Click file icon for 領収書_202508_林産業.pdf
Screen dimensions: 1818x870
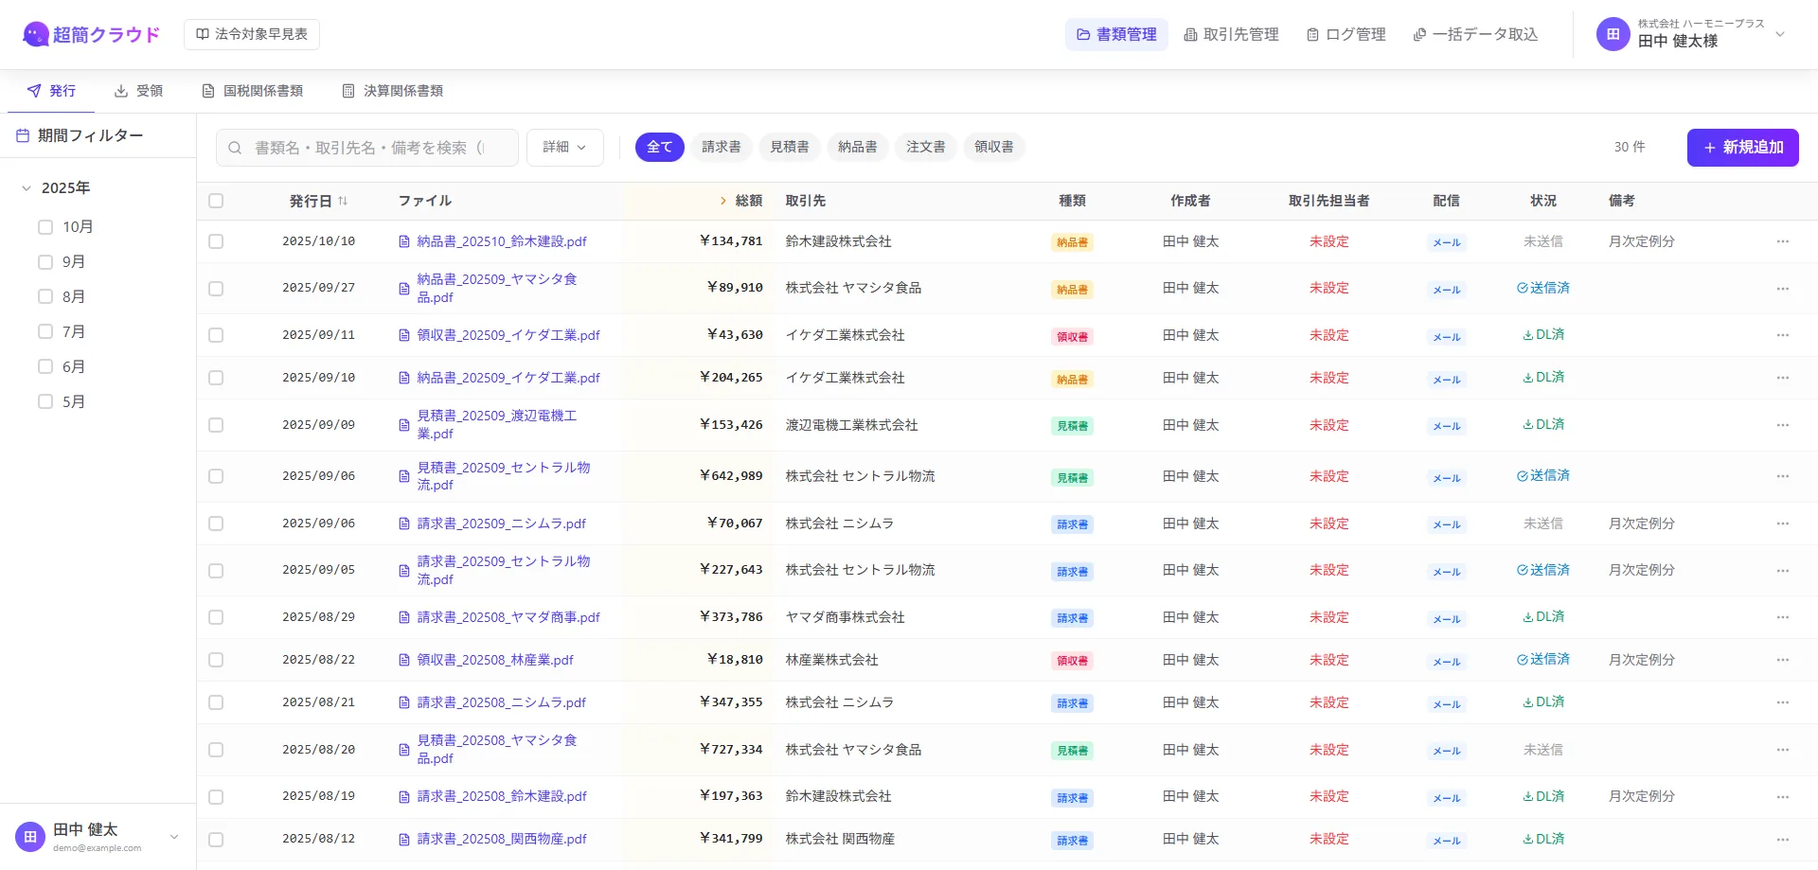click(x=404, y=660)
